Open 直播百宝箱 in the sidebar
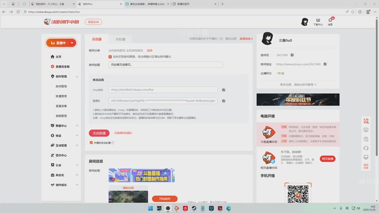Image resolution: width=379 pixels, height=213 pixels. tap(60, 67)
